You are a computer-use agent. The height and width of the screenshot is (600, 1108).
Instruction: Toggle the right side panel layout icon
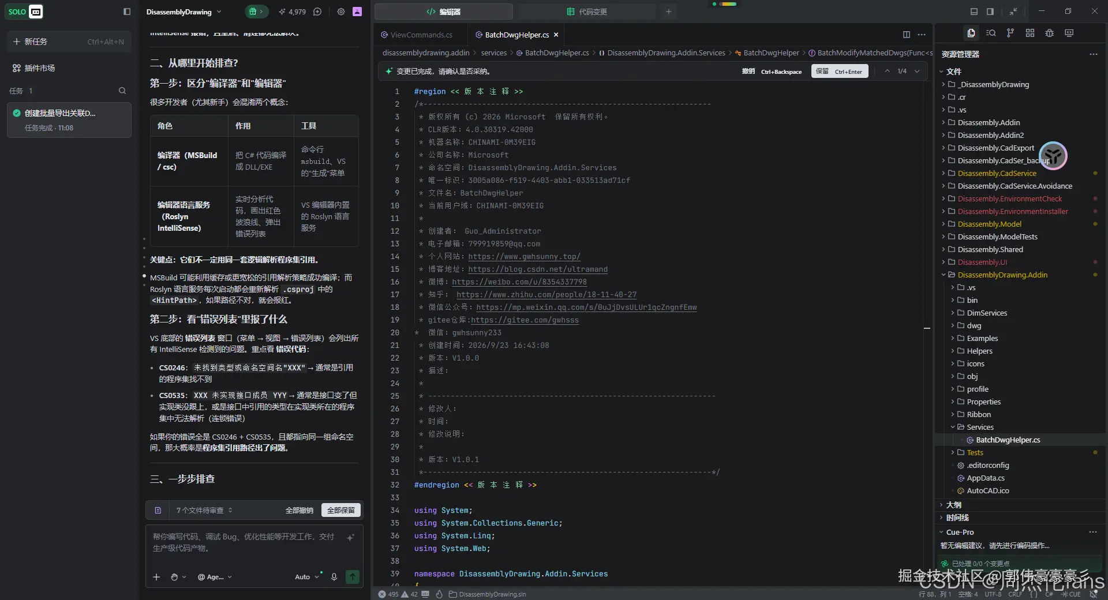990,12
